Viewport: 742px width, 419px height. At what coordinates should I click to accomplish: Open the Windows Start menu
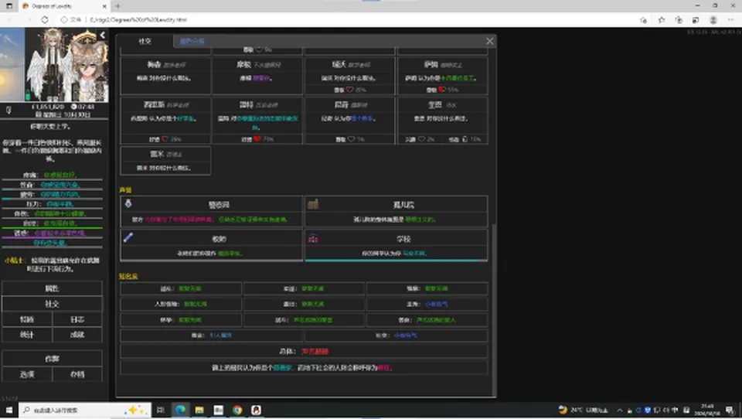pos(9,410)
